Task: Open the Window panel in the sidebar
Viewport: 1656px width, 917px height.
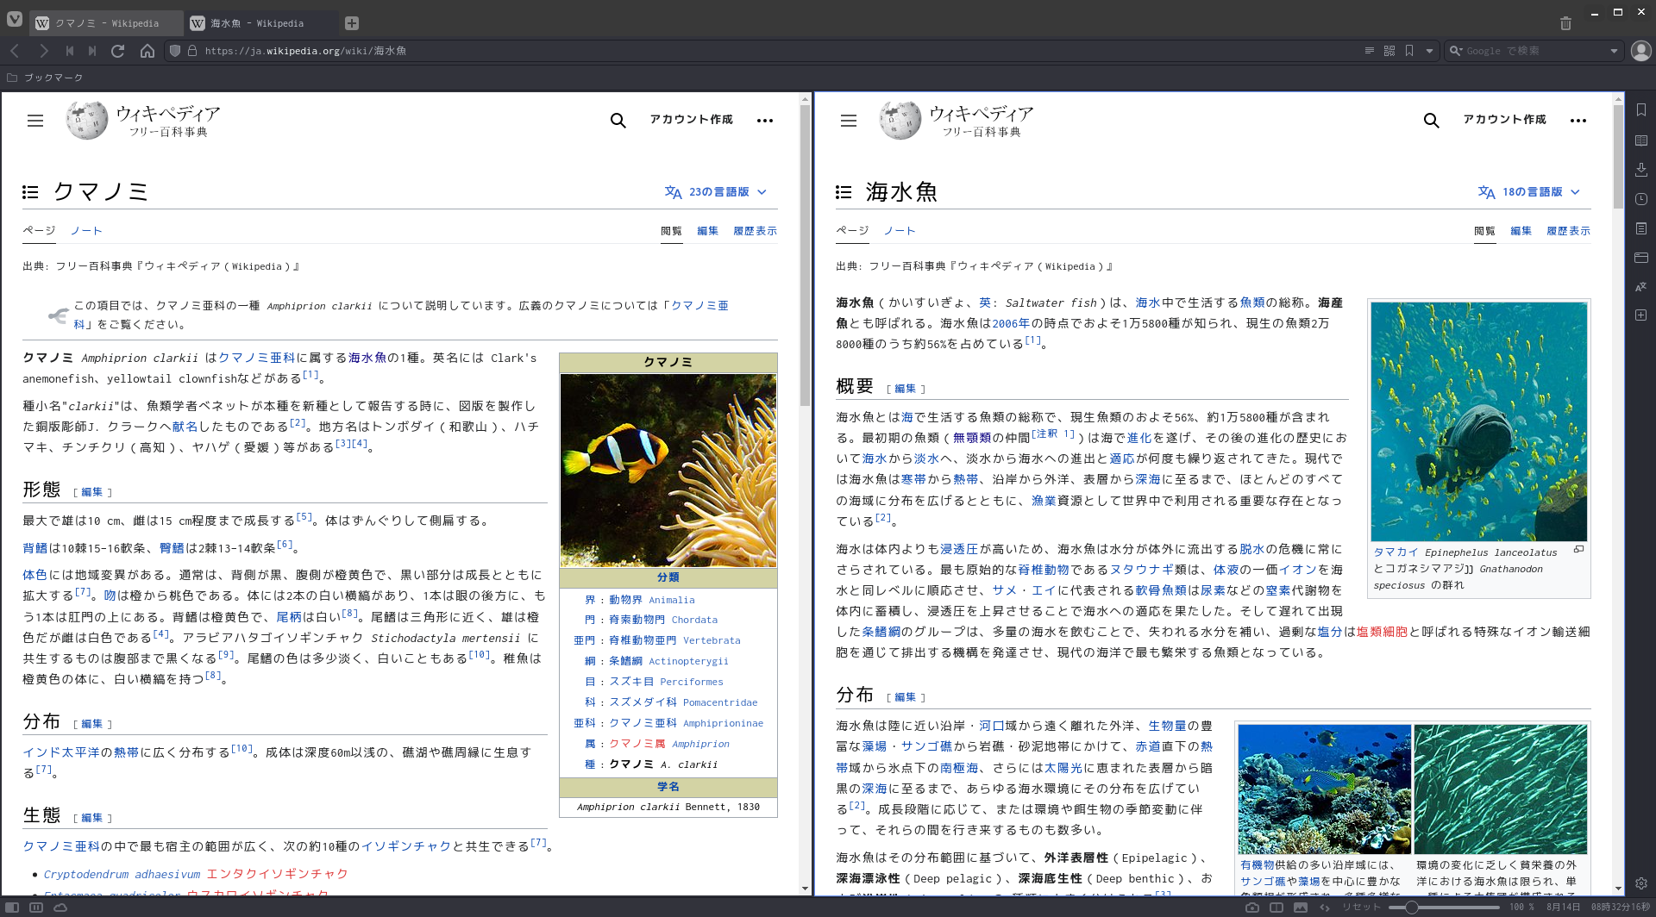Action: tap(1642, 258)
